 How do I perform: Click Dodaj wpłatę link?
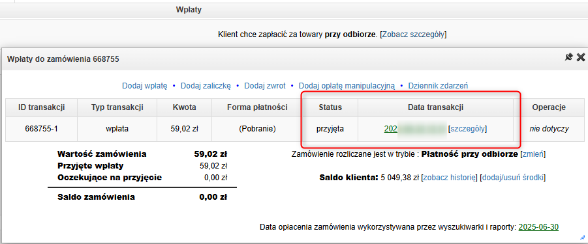(144, 86)
